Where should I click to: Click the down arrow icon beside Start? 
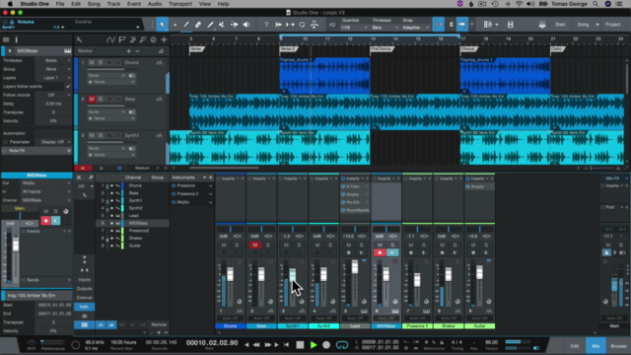point(542,25)
